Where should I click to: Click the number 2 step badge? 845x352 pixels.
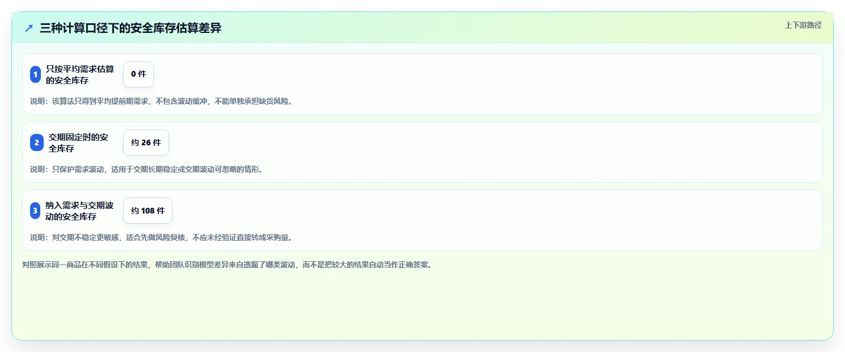37,143
